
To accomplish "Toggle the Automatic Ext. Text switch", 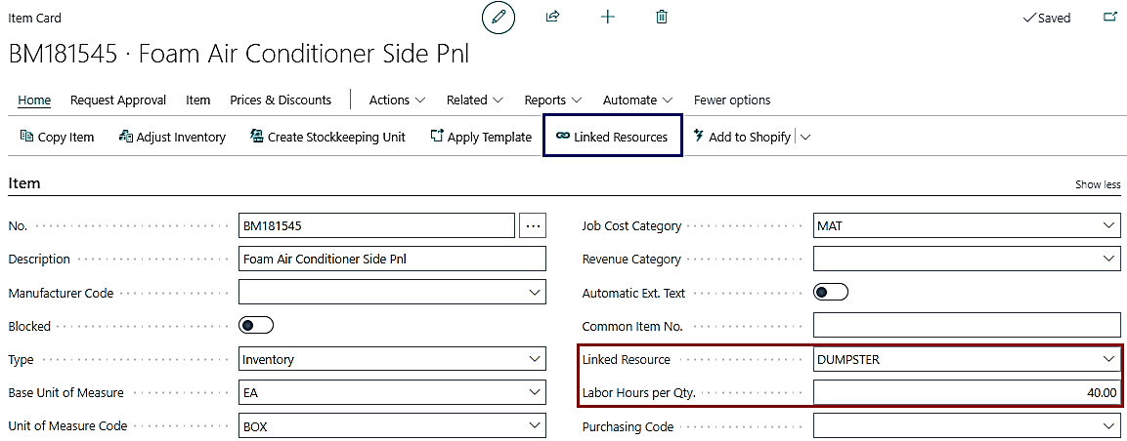I will (x=831, y=293).
